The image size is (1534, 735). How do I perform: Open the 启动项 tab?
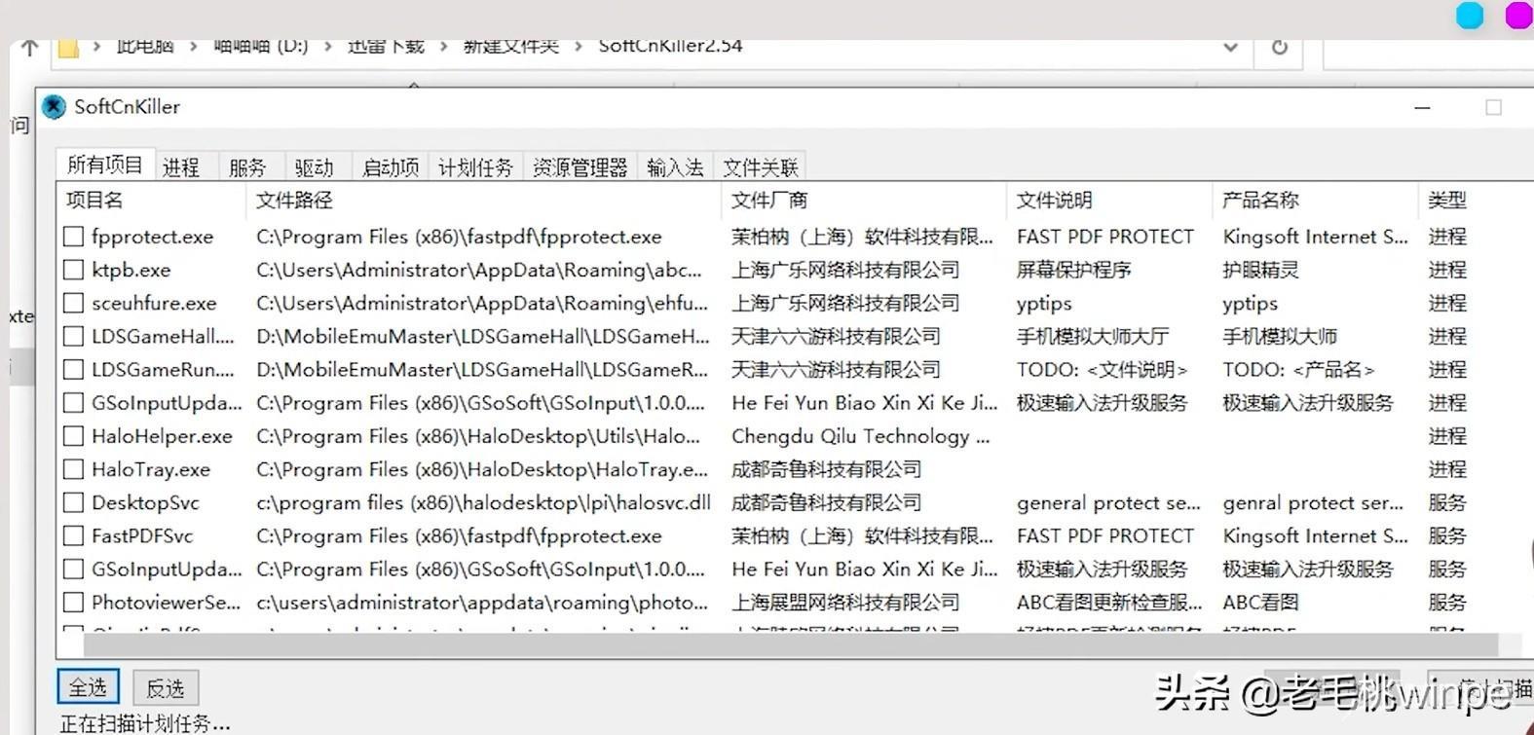tap(390, 167)
